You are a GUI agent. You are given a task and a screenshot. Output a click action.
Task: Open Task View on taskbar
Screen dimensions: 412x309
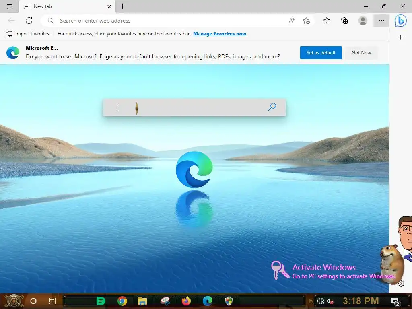53,301
